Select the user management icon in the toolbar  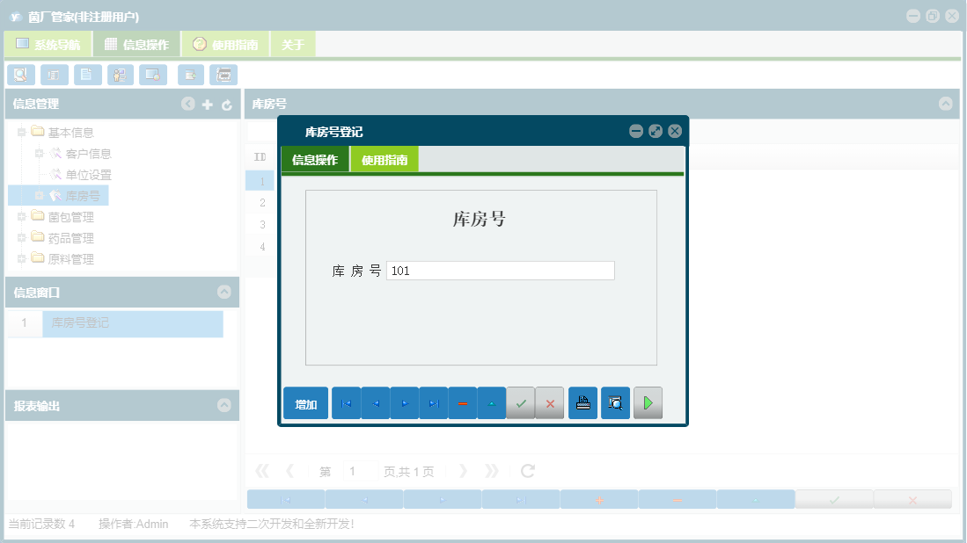(x=121, y=75)
